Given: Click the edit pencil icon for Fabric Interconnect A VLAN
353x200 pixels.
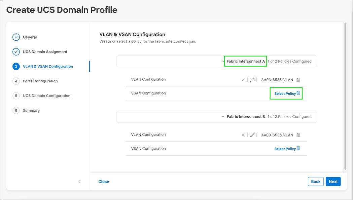Looking at the screenshot, I should [x=252, y=79].
